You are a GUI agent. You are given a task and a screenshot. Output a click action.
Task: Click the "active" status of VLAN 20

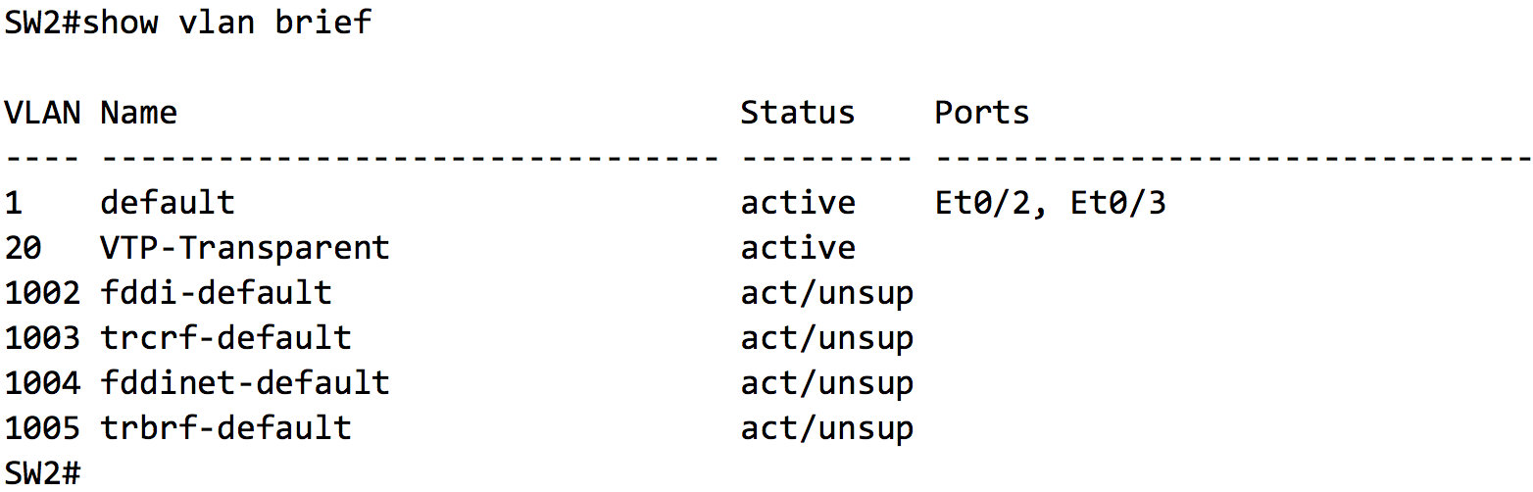[797, 248]
